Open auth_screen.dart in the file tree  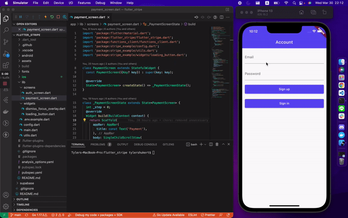[38, 93]
